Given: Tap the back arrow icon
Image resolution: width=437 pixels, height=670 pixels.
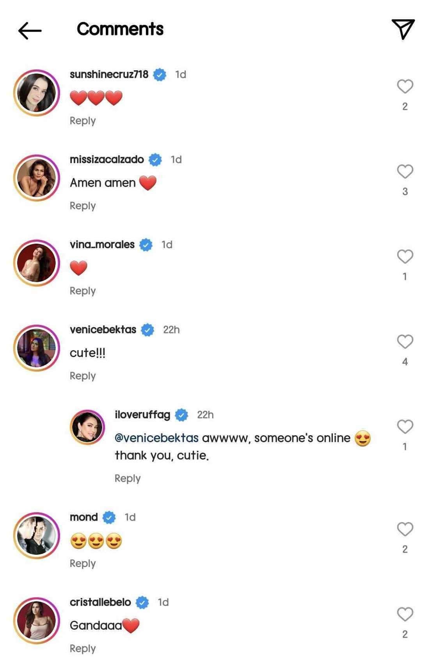Looking at the screenshot, I should pyautogui.click(x=30, y=30).
